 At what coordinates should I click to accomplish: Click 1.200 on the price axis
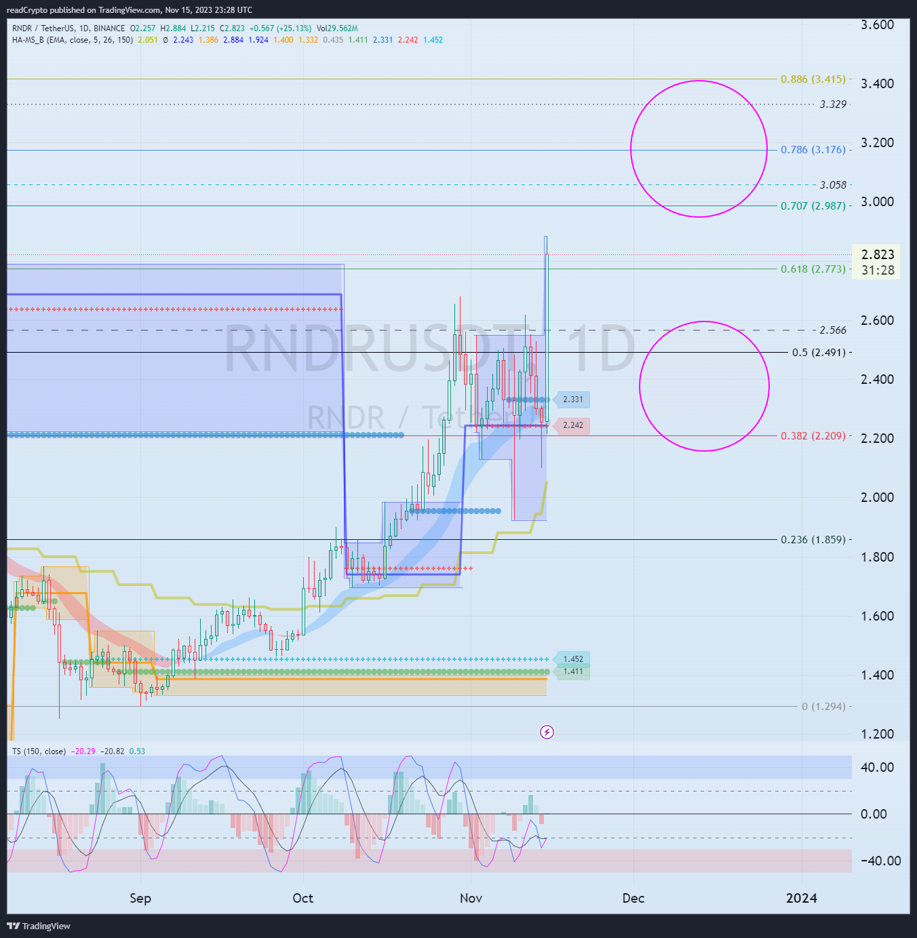click(x=877, y=734)
